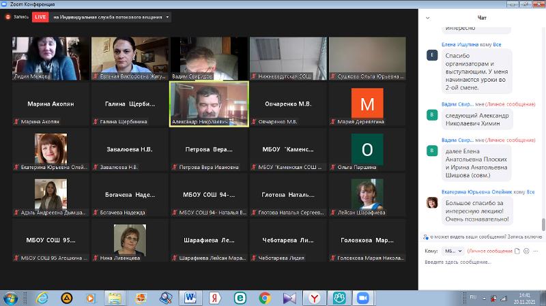Open Zoom from the Windows taskbar
The height and width of the screenshot is (306, 546).
tap(362, 298)
